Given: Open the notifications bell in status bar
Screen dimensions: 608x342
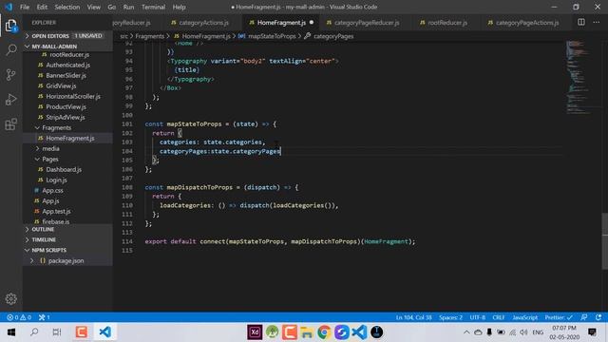Looking at the screenshot, I should point(598,317).
